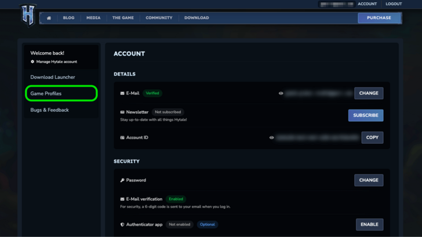Click the Verified badge next to E-Mail
The image size is (422, 237).
pyautogui.click(x=152, y=93)
